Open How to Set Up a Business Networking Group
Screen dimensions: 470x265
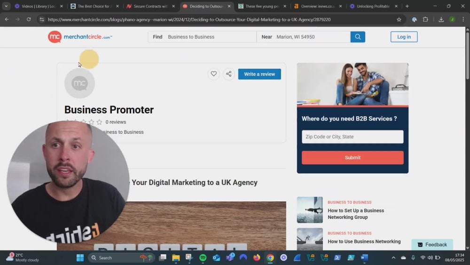pos(356,214)
